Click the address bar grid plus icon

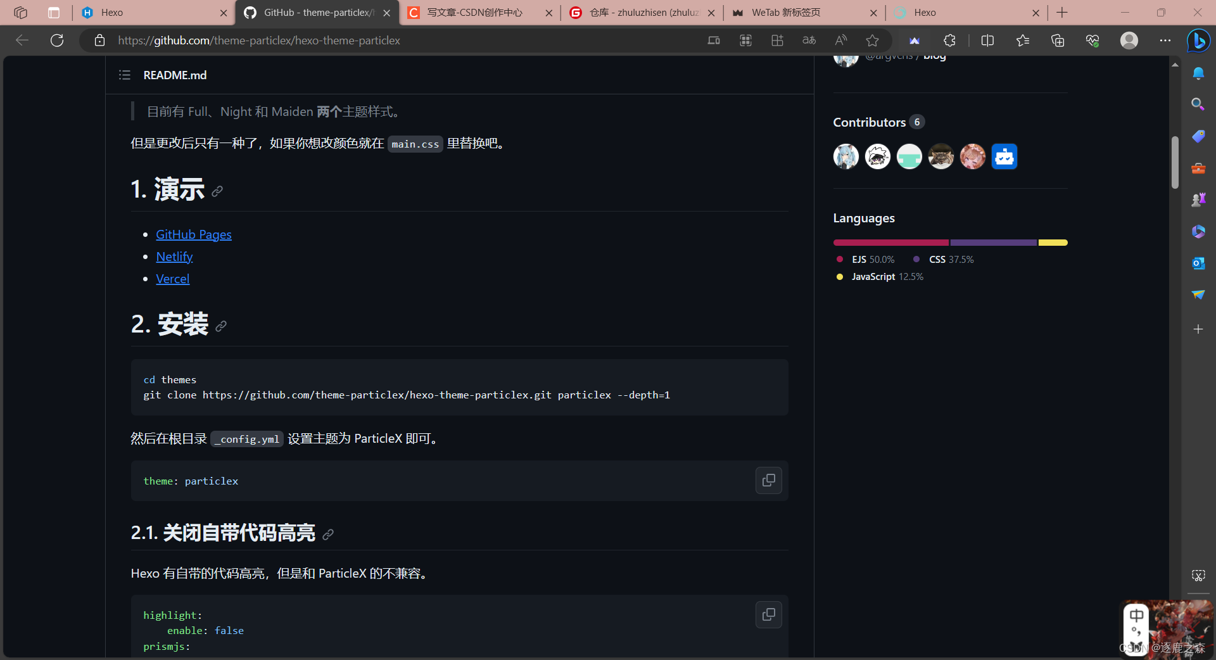[x=777, y=41]
